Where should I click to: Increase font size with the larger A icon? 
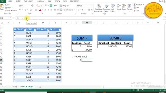[39, 6]
